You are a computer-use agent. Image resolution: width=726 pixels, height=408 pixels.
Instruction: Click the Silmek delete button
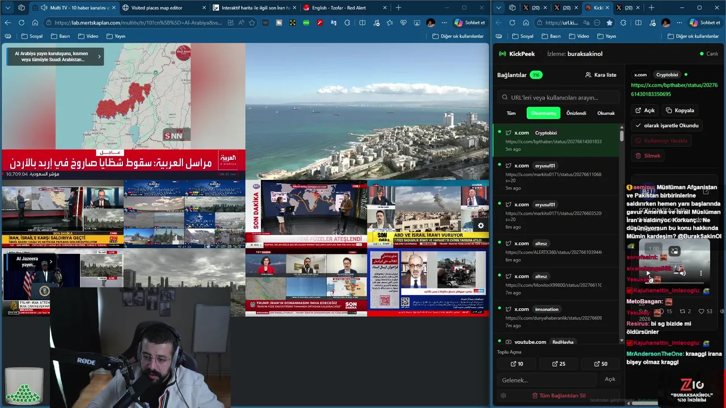(648, 155)
